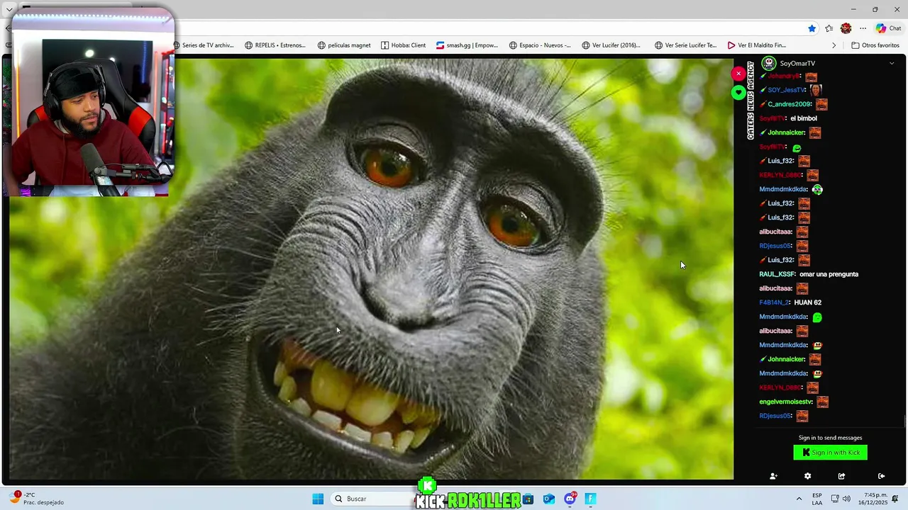Viewport: 908px width, 510px height.
Task: Click username SOY_JessTV in chat
Action: pos(787,90)
